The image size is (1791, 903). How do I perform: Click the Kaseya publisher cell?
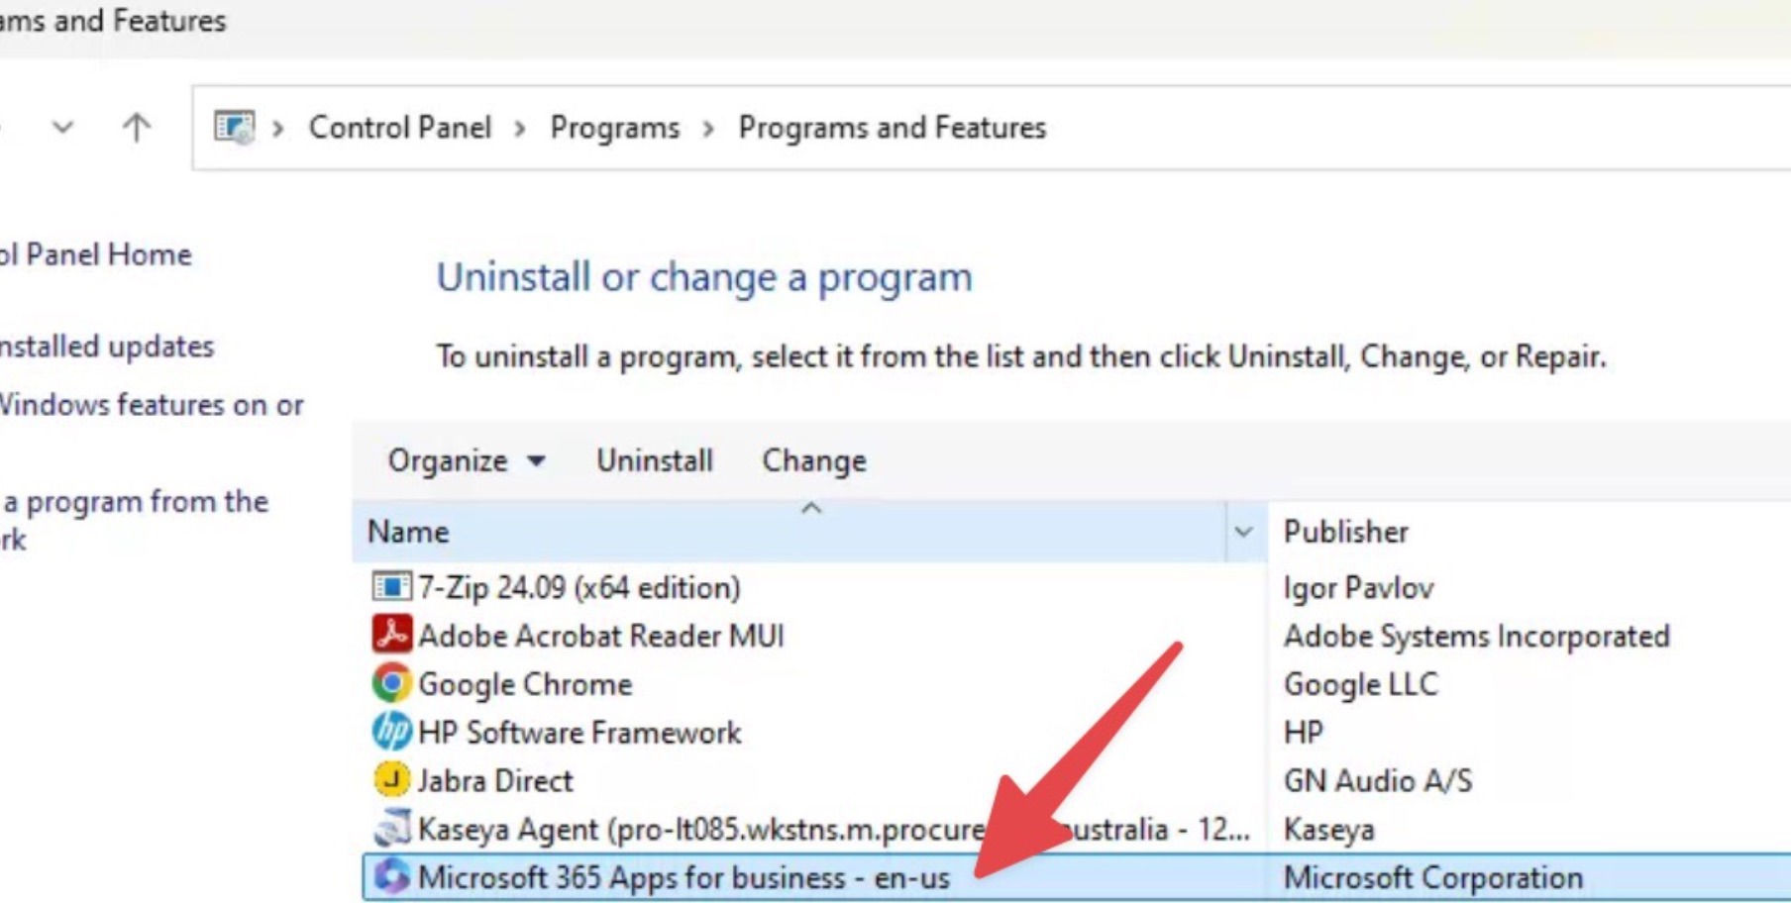[x=1328, y=829]
